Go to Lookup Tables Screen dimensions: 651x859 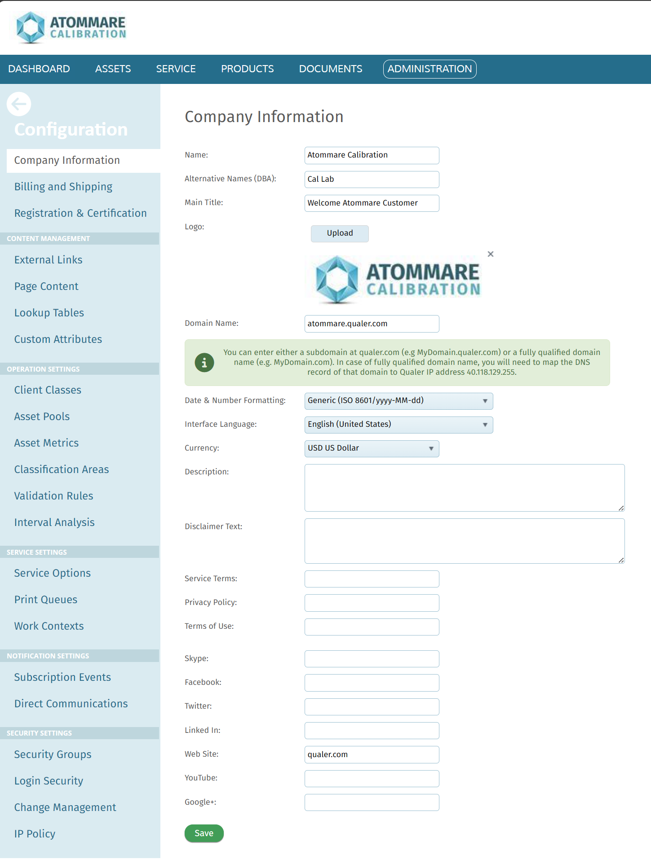point(49,313)
